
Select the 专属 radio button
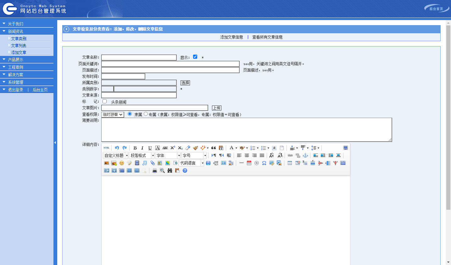[146, 114]
